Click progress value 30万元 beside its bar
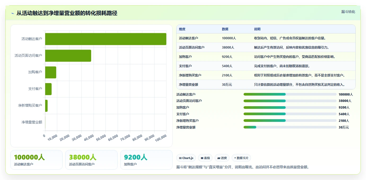 [344, 127]
